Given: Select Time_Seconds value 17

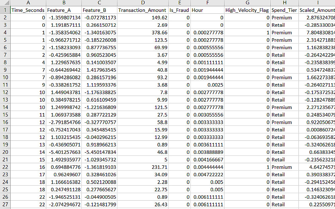Looking at the screenshot, I should [28, 175].
